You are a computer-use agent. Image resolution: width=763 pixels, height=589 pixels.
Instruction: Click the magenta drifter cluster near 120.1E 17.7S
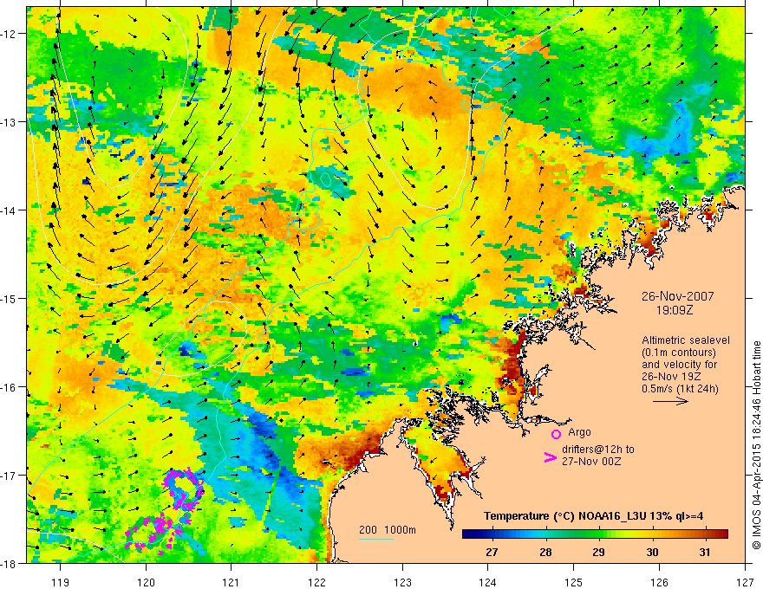[153, 534]
